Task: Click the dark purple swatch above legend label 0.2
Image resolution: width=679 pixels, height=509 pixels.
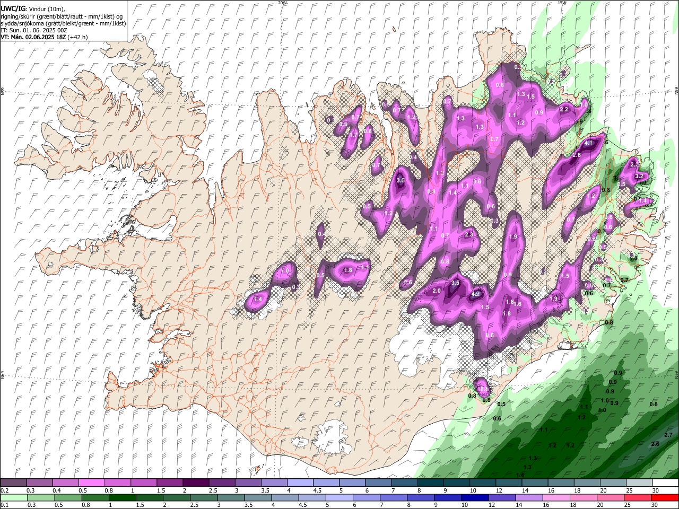Action: 13,482
